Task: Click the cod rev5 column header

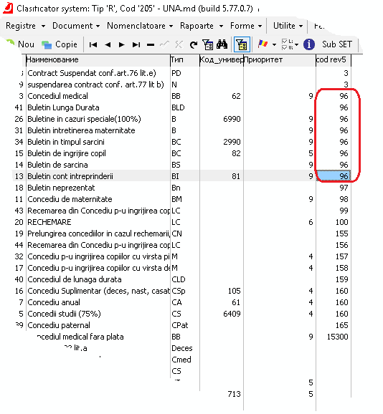Action: click(x=334, y=59)
